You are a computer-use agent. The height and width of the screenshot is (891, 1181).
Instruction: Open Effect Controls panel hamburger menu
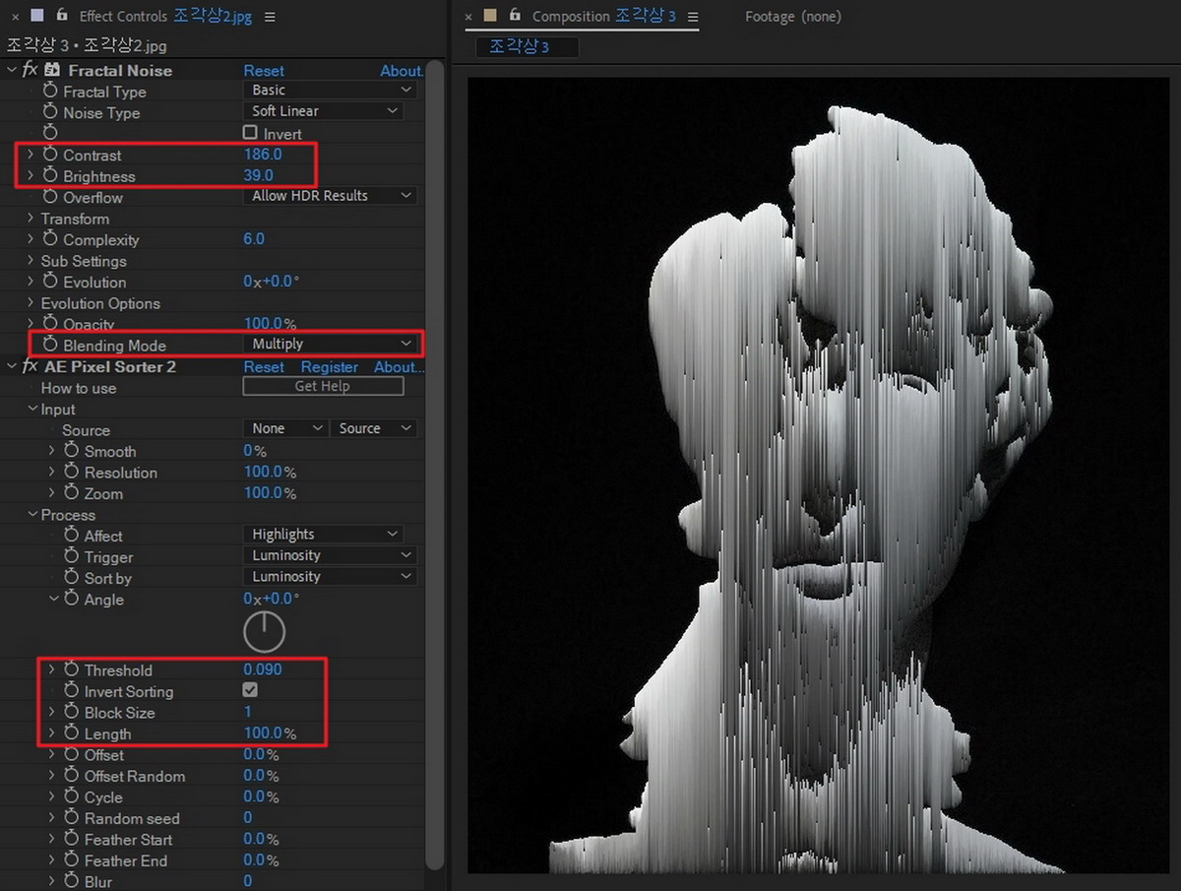tap(270, 17)
